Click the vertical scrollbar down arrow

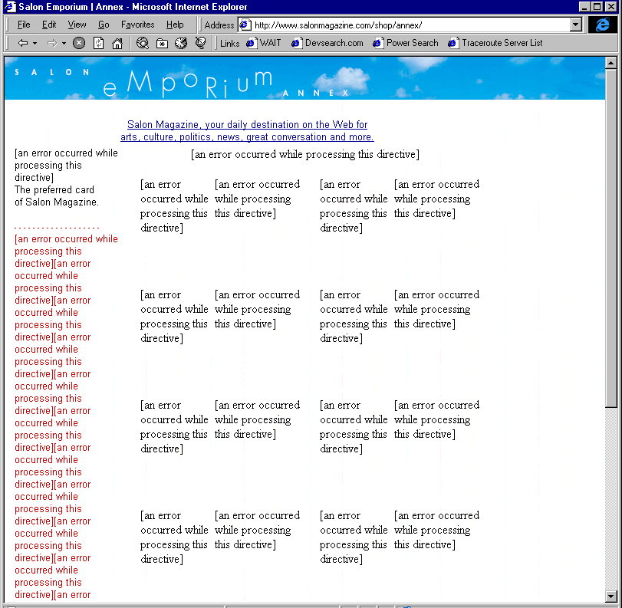click(611, 596)
